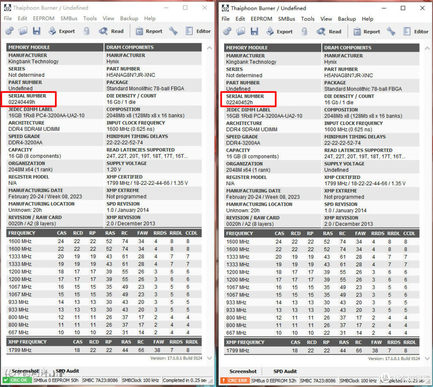Click Export in the left window toolbar
Viewport: 433px width, 387px height.
(x=62, y=31)
